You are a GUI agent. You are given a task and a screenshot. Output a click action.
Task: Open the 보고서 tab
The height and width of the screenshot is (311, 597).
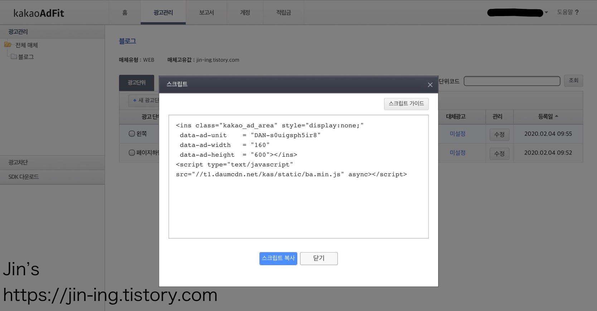(x=207, y=12)
